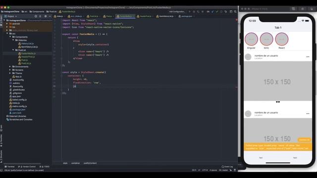The image size is (317, 178).
Task: Collapse the src folder
Action: point(7,34)
